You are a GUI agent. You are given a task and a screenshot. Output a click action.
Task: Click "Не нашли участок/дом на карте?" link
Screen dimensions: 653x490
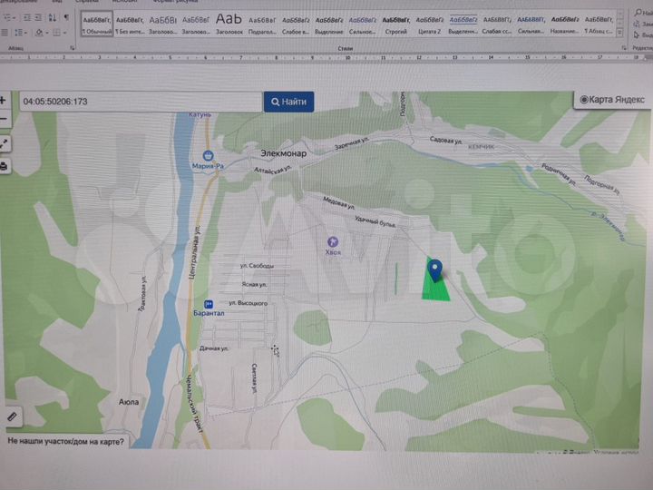click(x=67, y=442)
